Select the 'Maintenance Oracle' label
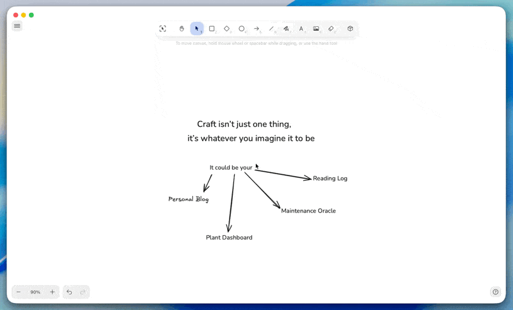 (x=308, y=211)
